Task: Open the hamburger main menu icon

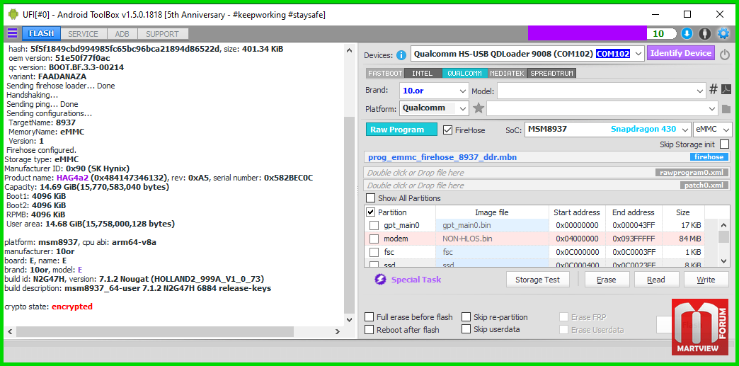Action: (x=12, y=33)
